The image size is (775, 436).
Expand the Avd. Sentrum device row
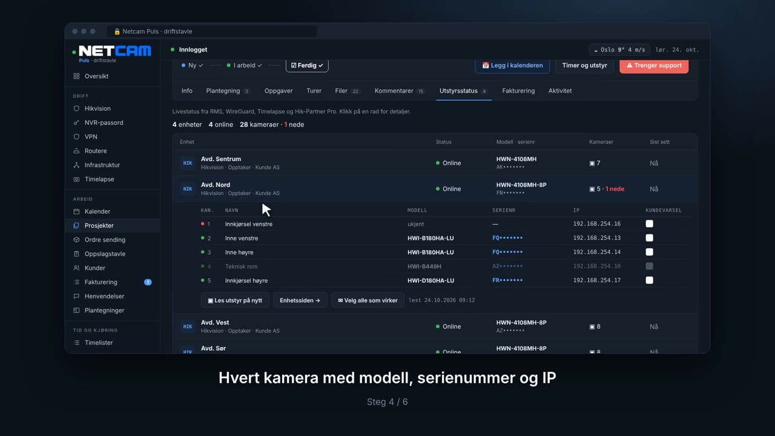pyautogui.click(x=435, y=163)
